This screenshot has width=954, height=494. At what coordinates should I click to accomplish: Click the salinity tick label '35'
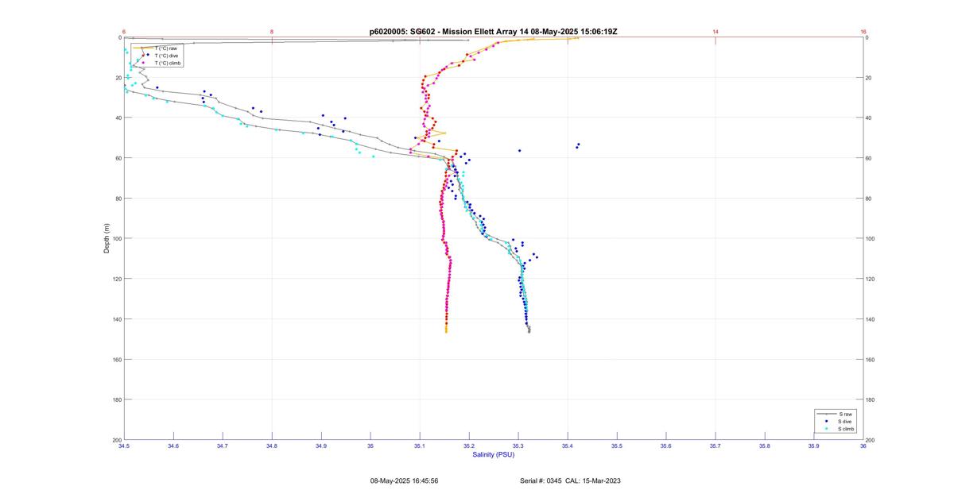[370, 446]
